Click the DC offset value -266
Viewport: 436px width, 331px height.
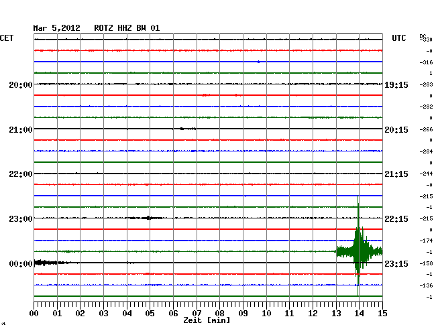click(426, 130)
